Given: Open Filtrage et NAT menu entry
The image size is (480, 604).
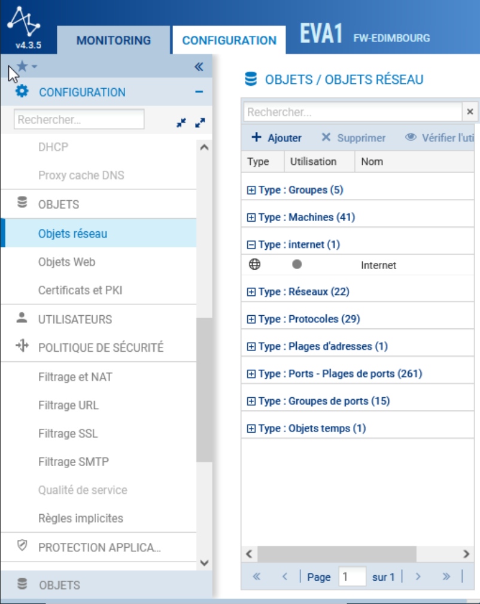Looking at the screenshot, I should [75, 377].
